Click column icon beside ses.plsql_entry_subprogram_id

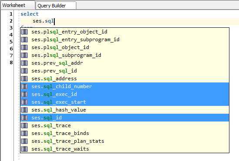coord(24,39)
